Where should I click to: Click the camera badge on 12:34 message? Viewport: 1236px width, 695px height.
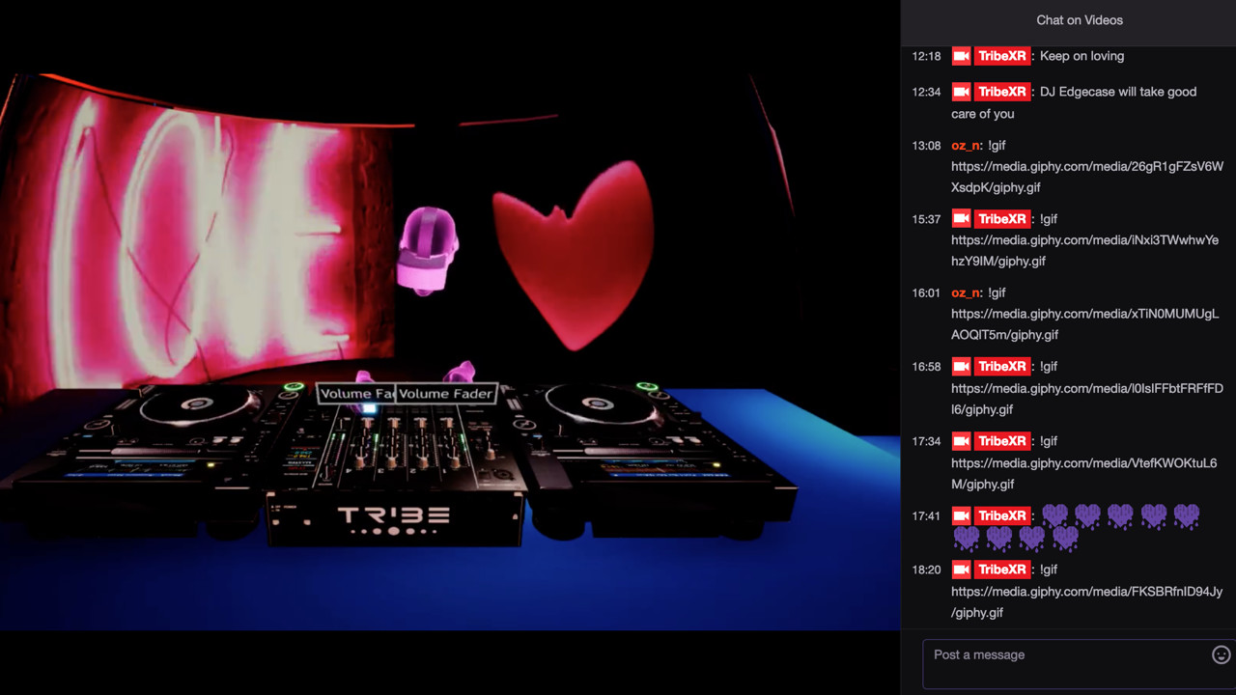pyautogui.click(x=961, y=92)
